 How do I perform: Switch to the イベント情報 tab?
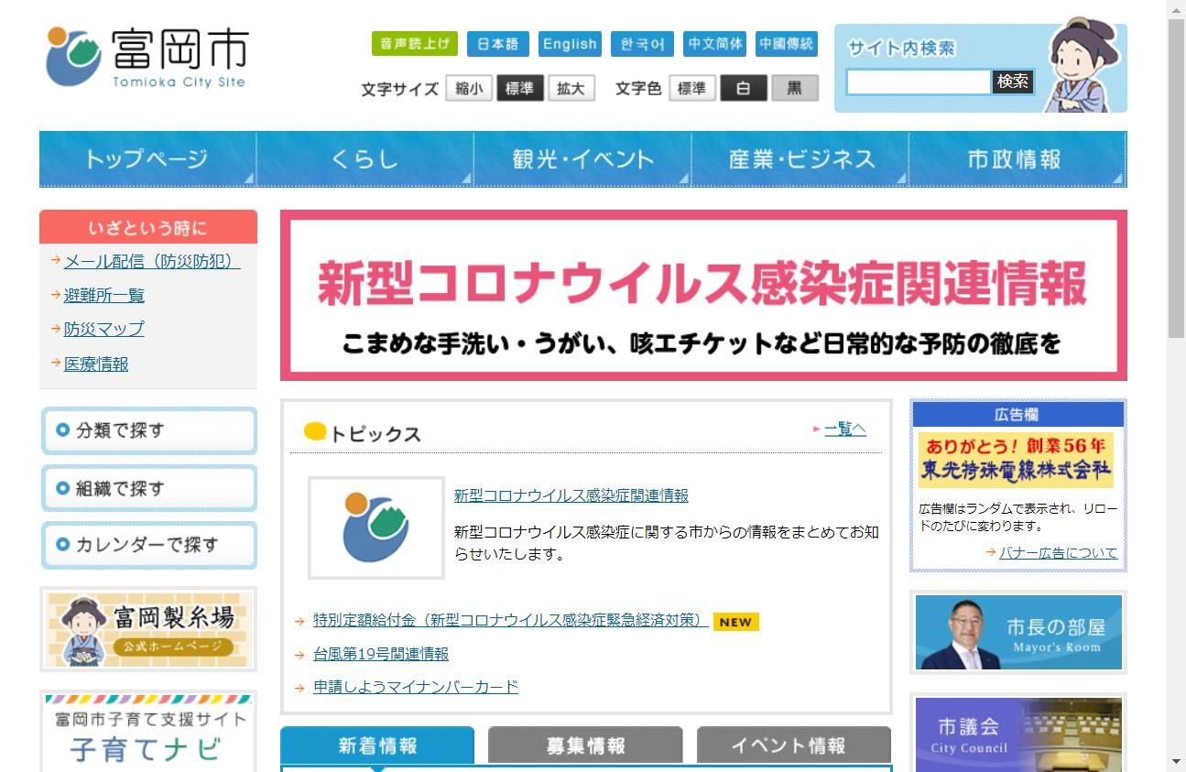tap(793, 745)
